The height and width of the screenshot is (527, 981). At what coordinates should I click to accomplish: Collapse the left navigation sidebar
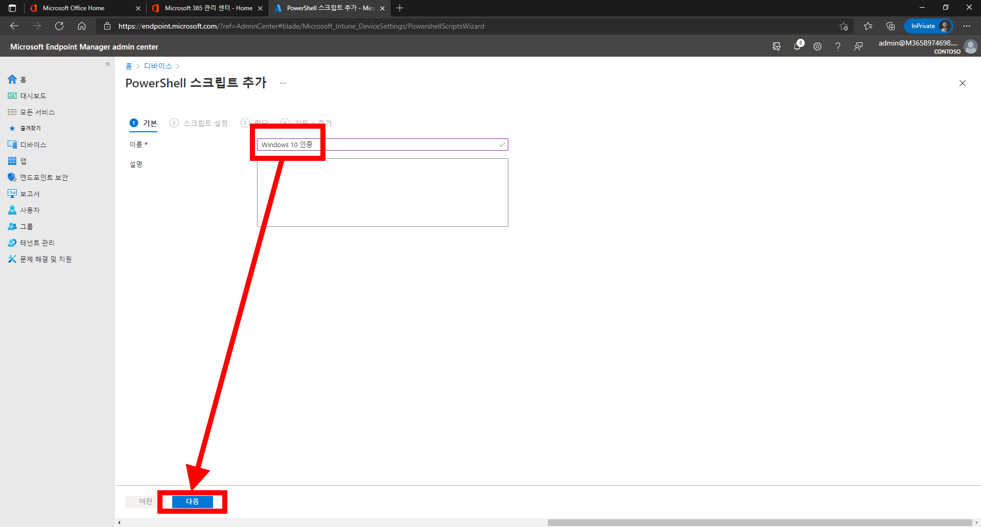[x=108, y=64]
